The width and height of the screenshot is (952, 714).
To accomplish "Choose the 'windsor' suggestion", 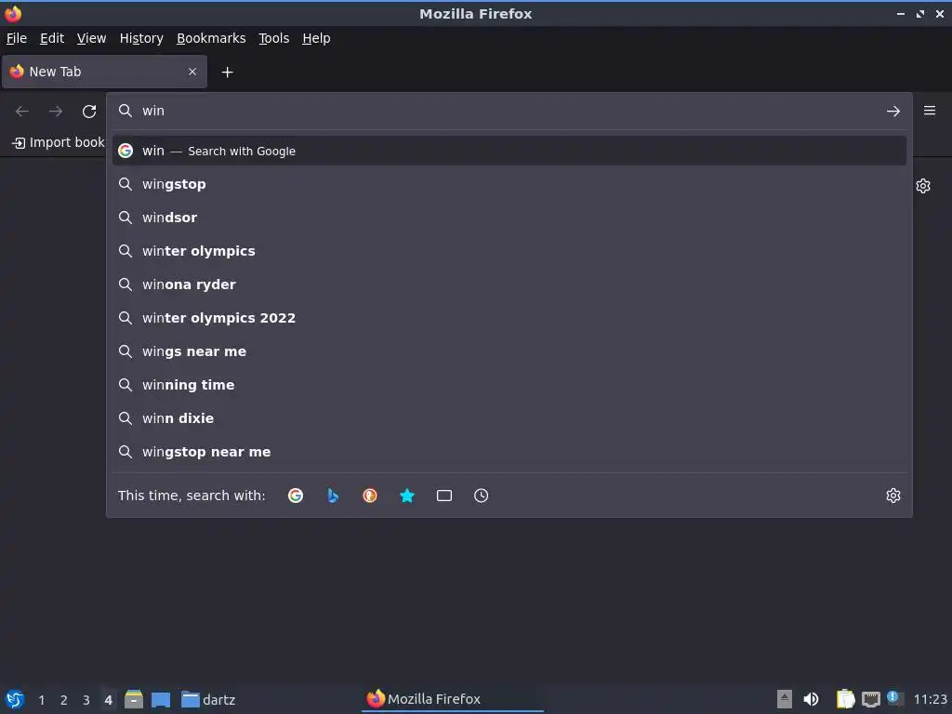I will 509,218.
